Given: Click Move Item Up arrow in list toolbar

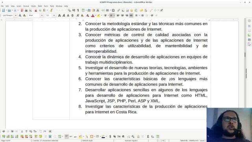Looking at the screenshot, I should pos(26,131).
